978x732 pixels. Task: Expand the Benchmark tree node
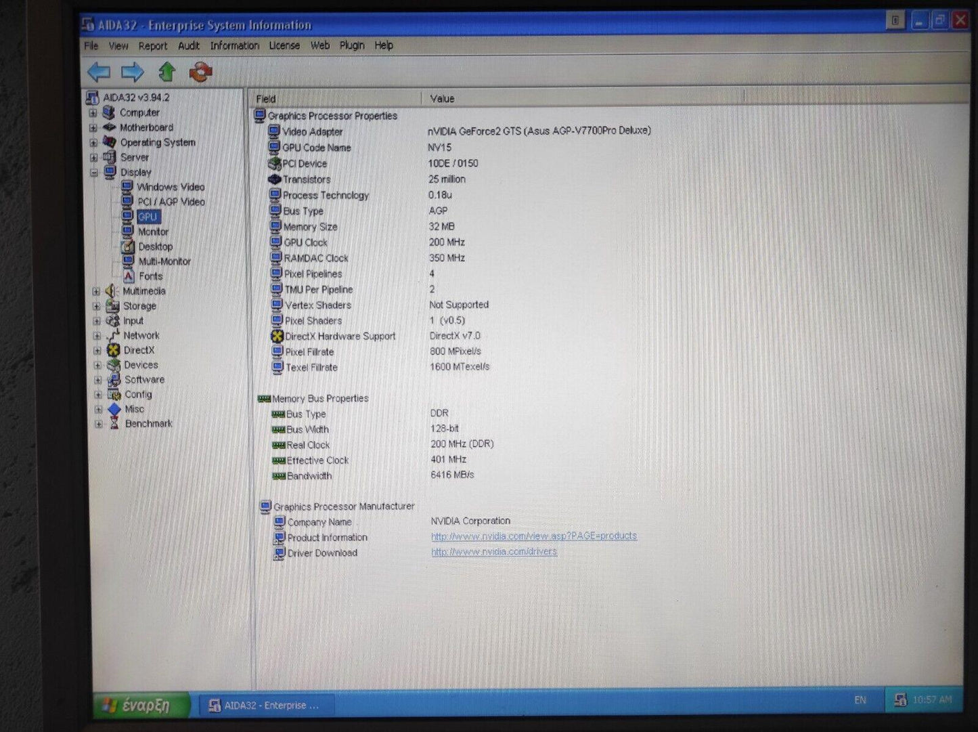(99, 424)
